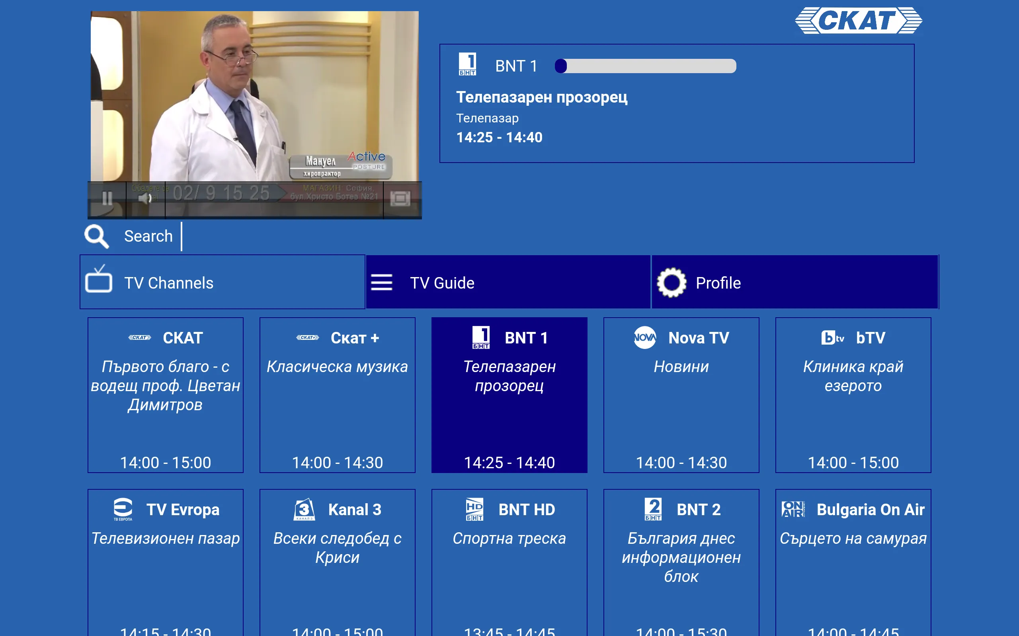Screen dimensions: 1019x636
Task: Click the 14:25 - 14:40 time in BNT 1 card
Action: pyautogui.click(x=509, y=463)
